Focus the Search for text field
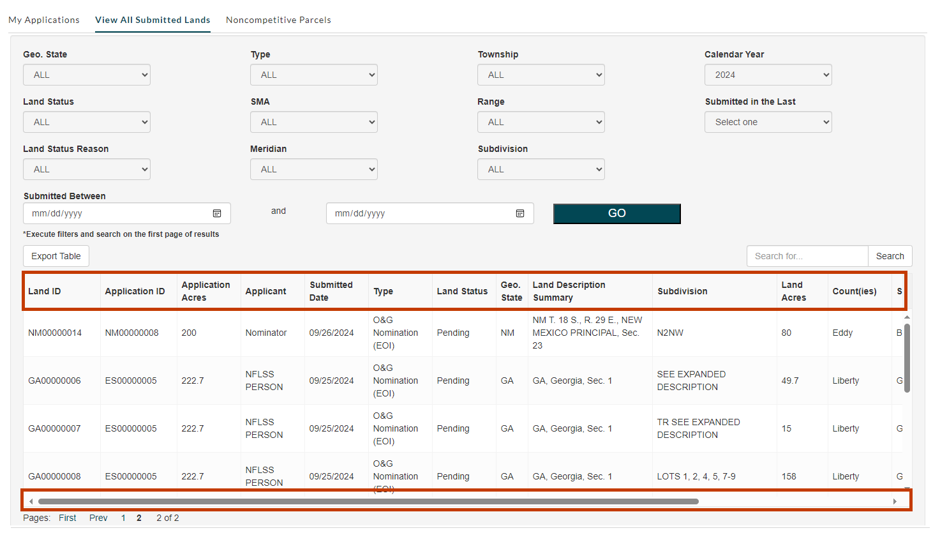The height and width of the screenshot is (535, 933). click(807, 256)
